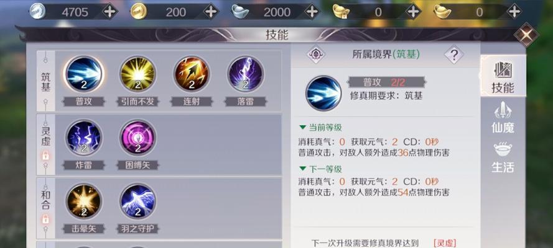This screenshot has height=248, width=553.
Task: Toggle the locked 灵虚 realm padlock
Action: pyautogui.click(x=45, y=156)
